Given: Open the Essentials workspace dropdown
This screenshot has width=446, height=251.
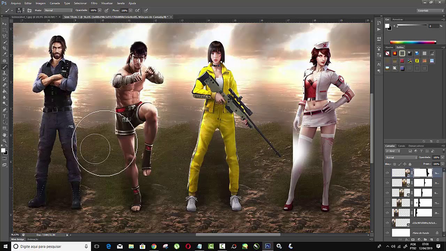Looking at the screenshot, I should [x=431, y=10].
